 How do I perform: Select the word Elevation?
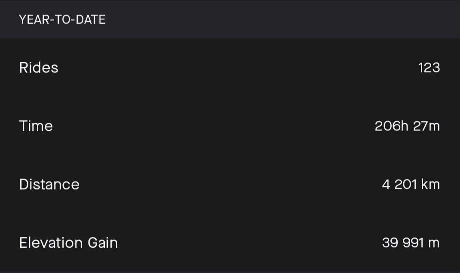[x=51, y=243]
